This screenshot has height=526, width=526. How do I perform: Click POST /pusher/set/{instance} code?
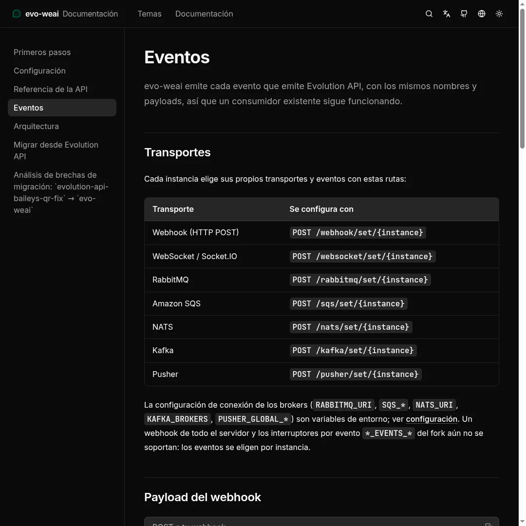[355, 375]
